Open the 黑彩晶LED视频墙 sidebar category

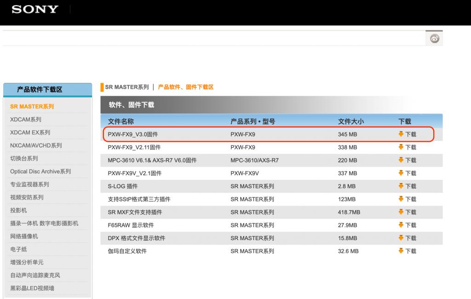32,288
